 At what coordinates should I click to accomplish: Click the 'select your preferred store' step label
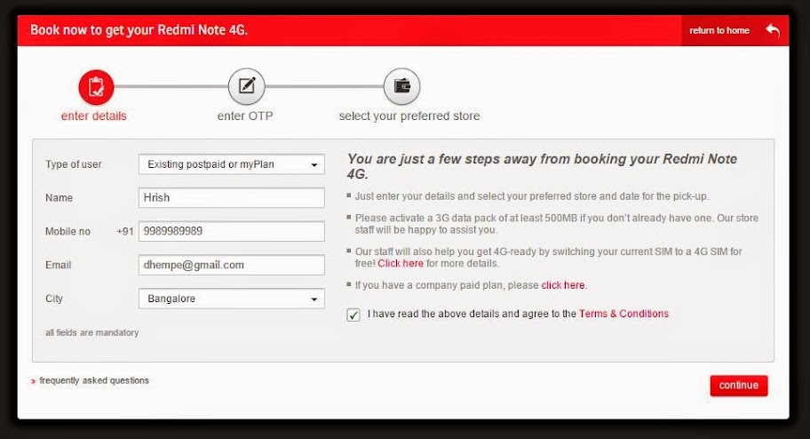pyautogui.click(x=409, y=116)
